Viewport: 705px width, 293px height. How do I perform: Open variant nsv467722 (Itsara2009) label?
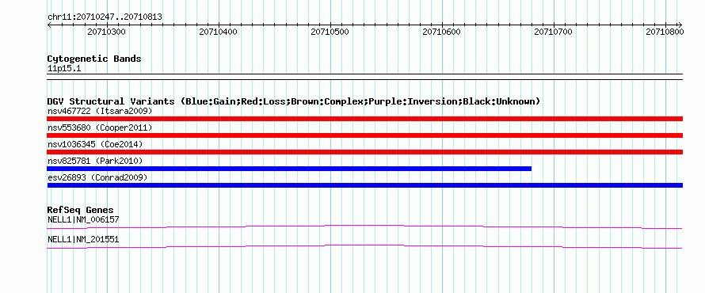(x=100, y=111)
